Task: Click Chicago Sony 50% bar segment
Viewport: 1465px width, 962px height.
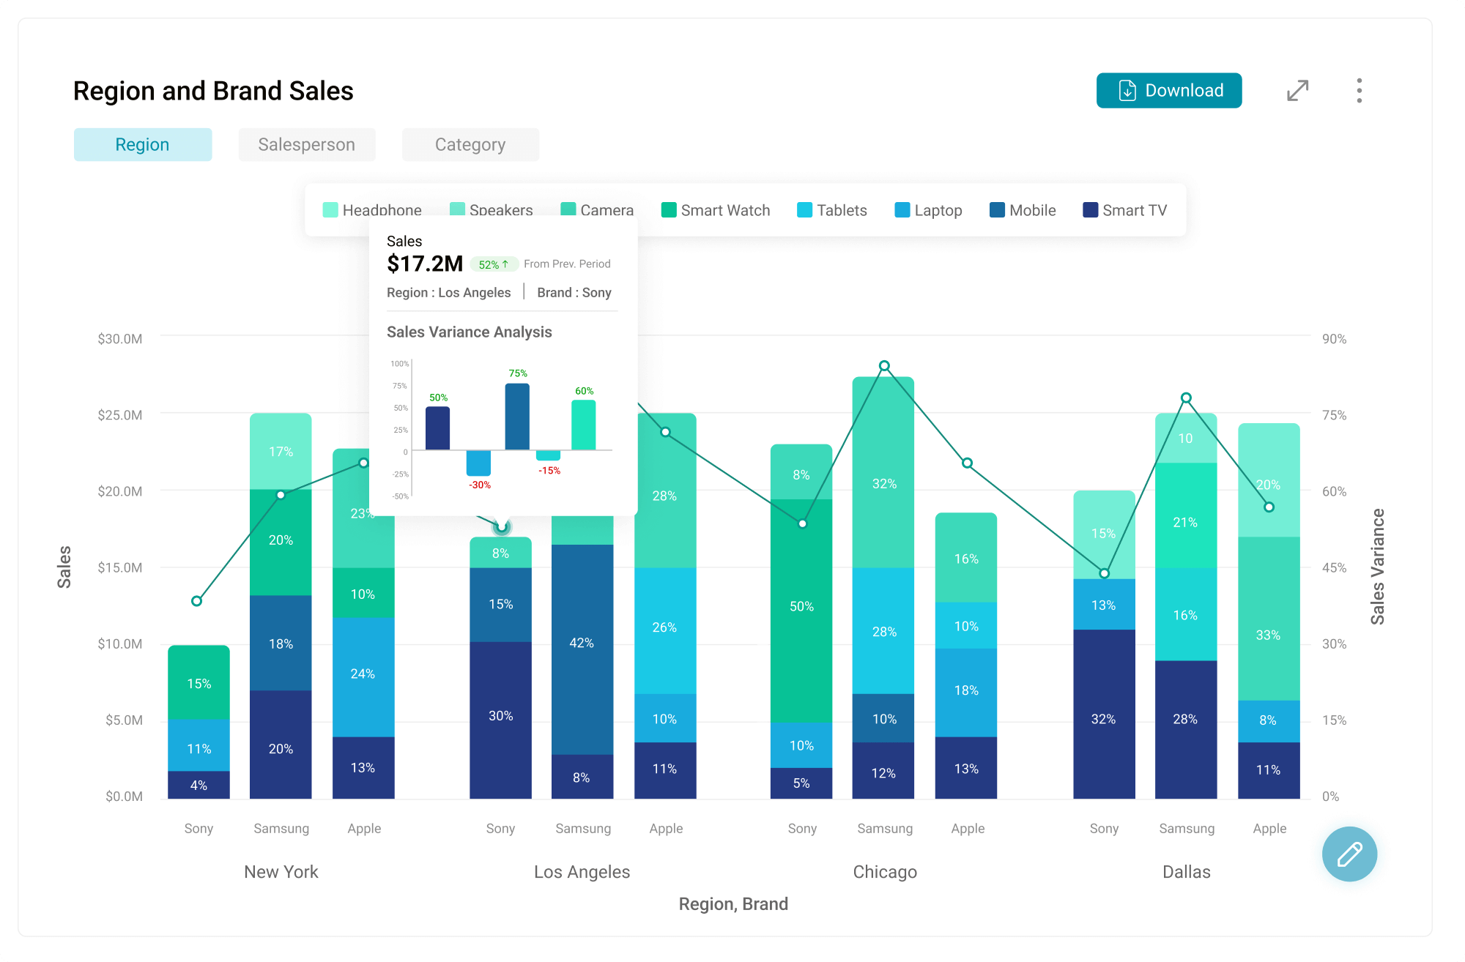Action: [x=801, y=611]
